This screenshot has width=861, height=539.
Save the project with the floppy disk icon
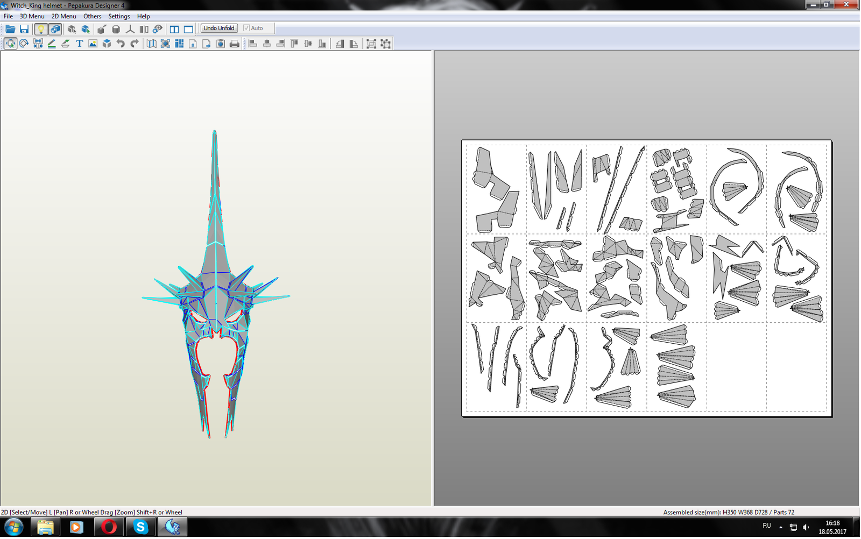click(24, 29)
